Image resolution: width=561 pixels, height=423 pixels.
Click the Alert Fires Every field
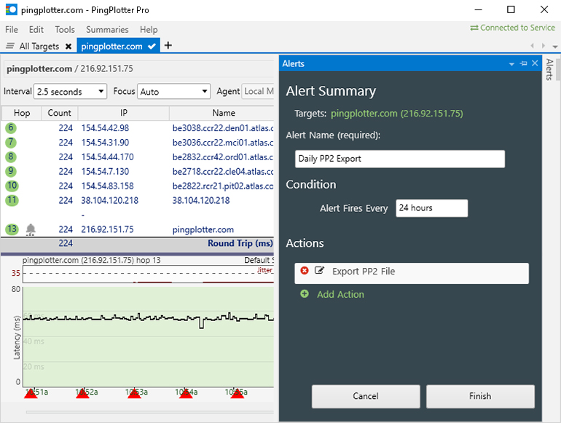(x=431, y=208)
